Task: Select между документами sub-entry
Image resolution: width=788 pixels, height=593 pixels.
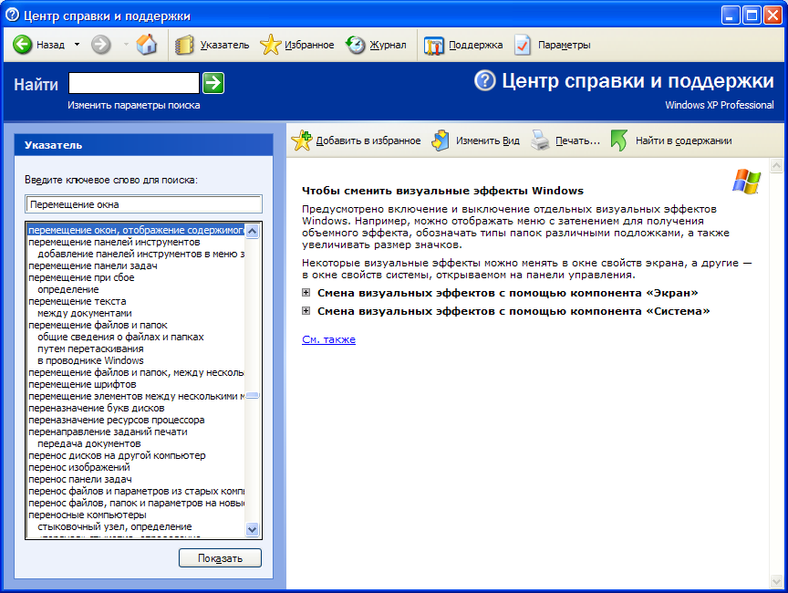Action: click(x=85, y=313)
